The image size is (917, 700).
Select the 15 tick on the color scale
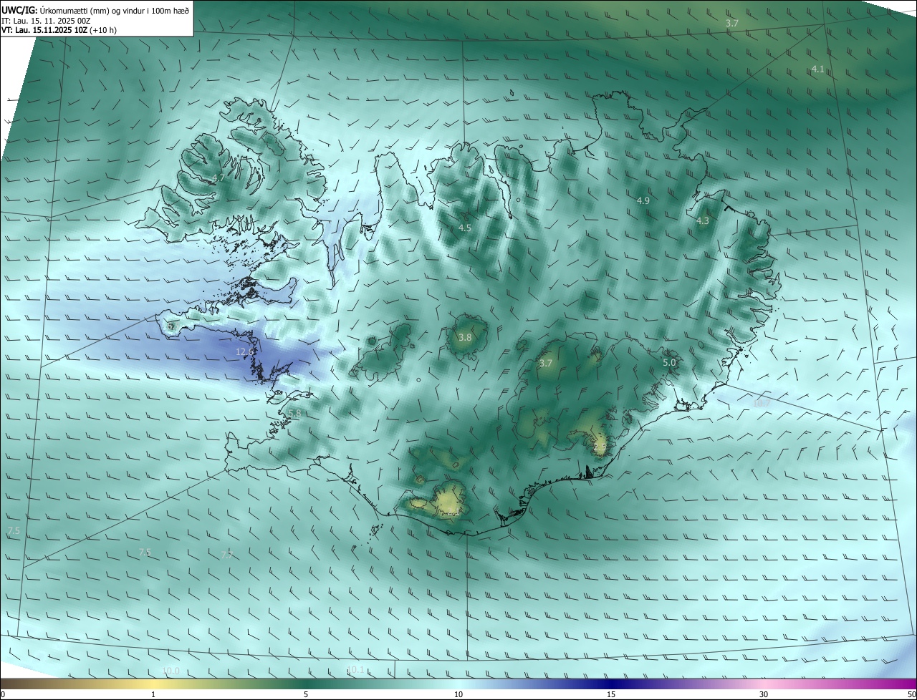(611, 694)
